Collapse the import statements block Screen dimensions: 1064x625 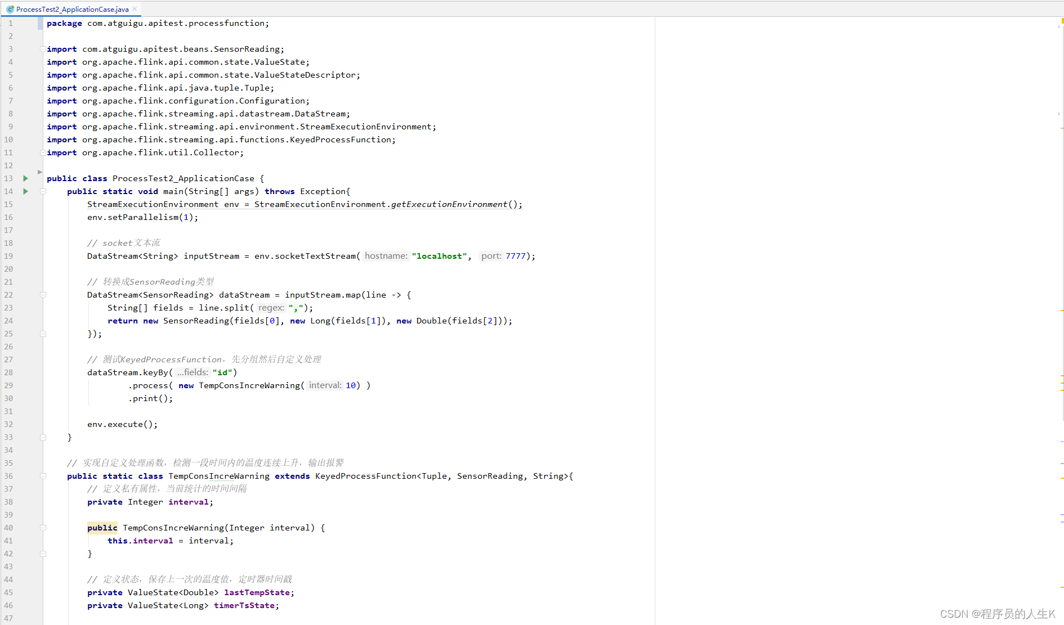point(43,49)
